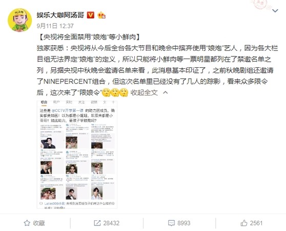Open the attached screenshot image thumbnail
Viewport: 286px width, 231px height.
point(77,155)
